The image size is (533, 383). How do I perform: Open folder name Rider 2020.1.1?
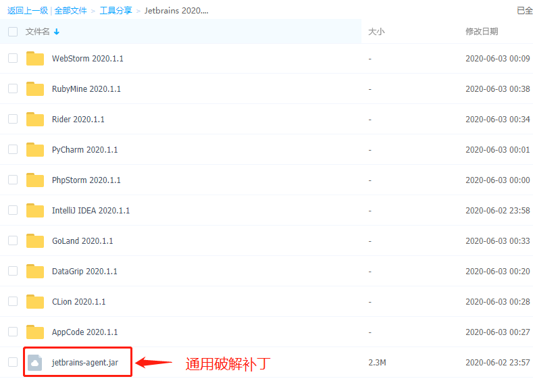78,120
